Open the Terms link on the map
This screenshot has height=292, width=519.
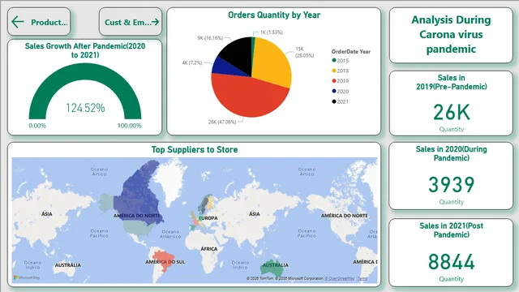[362, 278]
